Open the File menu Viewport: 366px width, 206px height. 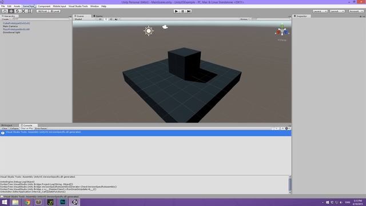pos(3,6)
